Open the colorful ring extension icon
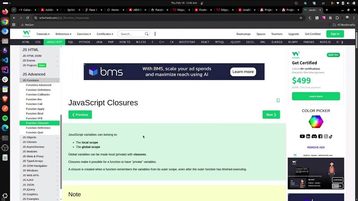358x201 pixels. click(310, 18)
